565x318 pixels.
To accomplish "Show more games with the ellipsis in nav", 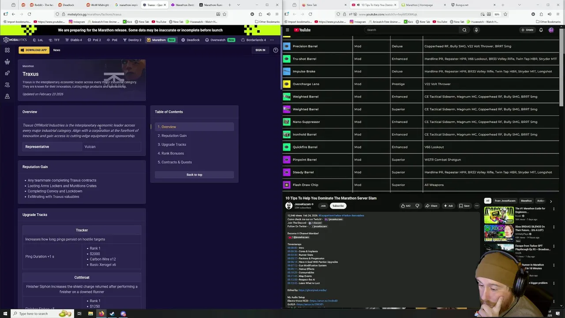I will pos(272,40).
